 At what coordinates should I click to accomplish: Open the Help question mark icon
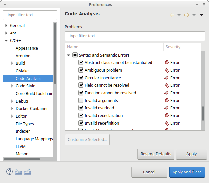(x=10, y=172)
